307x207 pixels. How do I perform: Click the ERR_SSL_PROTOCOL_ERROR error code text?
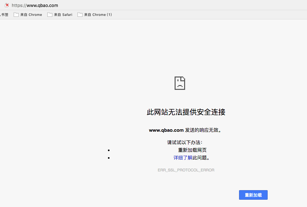[x=186, y=170]
